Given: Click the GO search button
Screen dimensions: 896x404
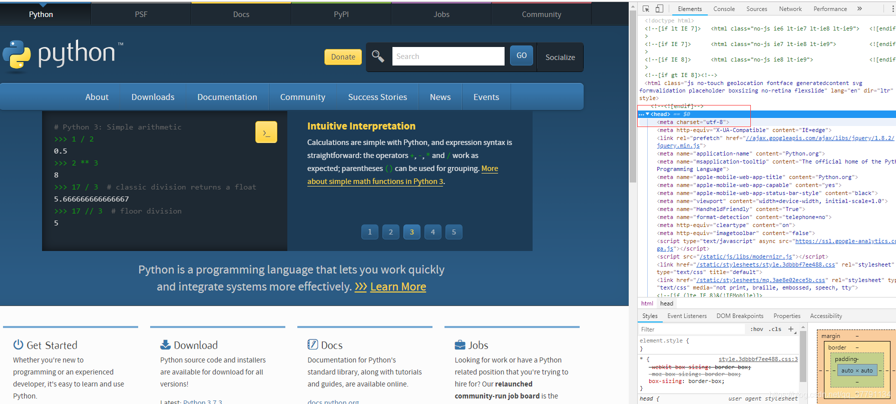Looking at the screenshot, I should (x=522, y=55).
